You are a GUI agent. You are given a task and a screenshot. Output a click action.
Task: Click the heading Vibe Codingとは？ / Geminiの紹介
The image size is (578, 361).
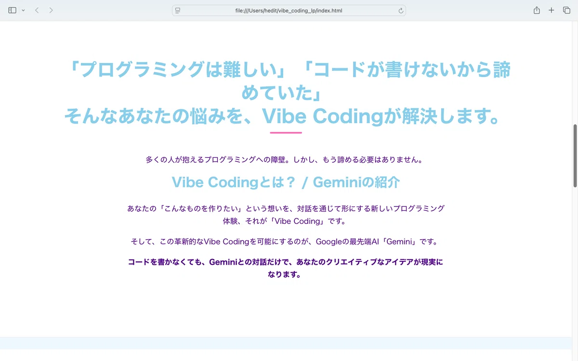[x=286, y=182]
